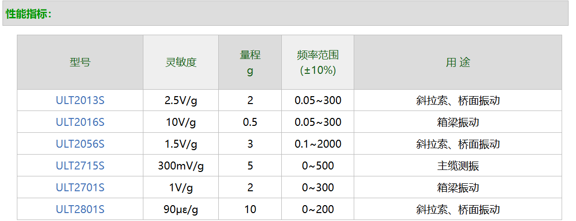Open the ULT2715S model link
This screenshot has width=576, height=221.
[80, 166]
